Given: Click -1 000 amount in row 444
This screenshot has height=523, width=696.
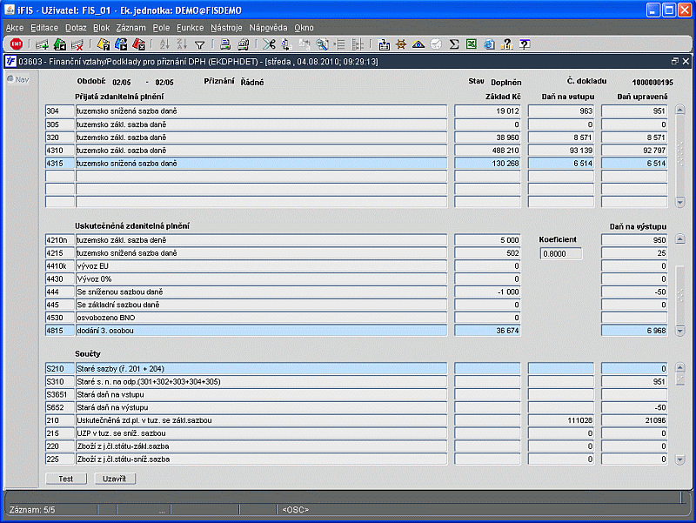Looking at the screenshot, I should click(x=487, y=292).
